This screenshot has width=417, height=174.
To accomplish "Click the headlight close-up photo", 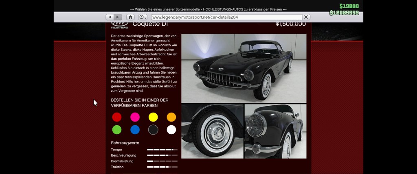I will tap(276, 131).
